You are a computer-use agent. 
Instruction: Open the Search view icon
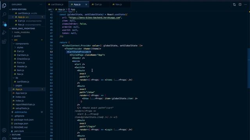[4, 14]
